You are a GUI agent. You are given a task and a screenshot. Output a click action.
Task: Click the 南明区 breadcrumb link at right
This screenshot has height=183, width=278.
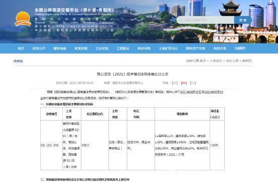tap(247, 60)
